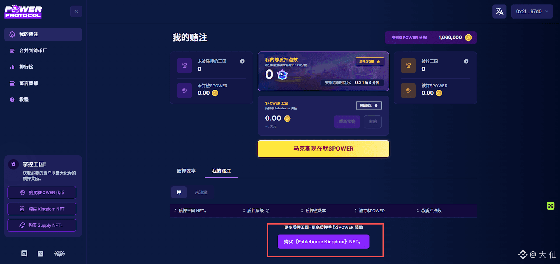Click info icon next to 被控王国

(466, 61)
